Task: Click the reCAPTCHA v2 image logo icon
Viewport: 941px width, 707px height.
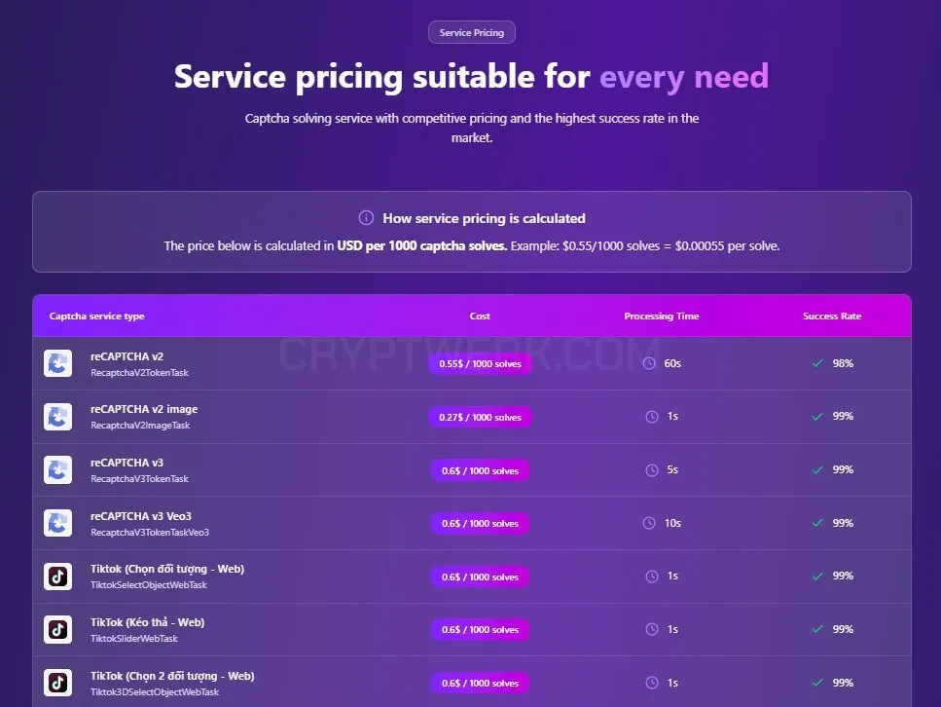Action: pyautogui.click(x=57, y=417)
